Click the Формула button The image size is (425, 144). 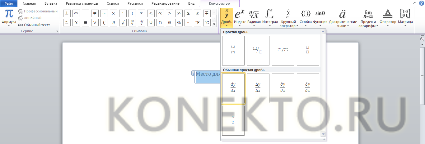[9, 18]
